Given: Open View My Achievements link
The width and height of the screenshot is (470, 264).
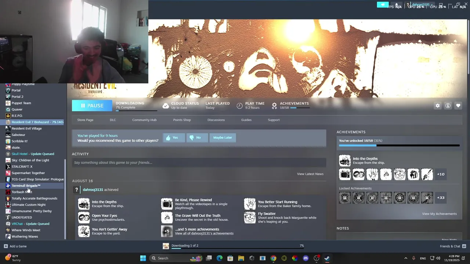Looking at the screenshot, I should point(440,214).
